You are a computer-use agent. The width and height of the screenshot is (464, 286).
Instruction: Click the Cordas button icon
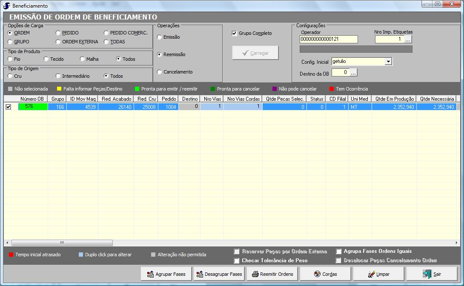[317, 274]
